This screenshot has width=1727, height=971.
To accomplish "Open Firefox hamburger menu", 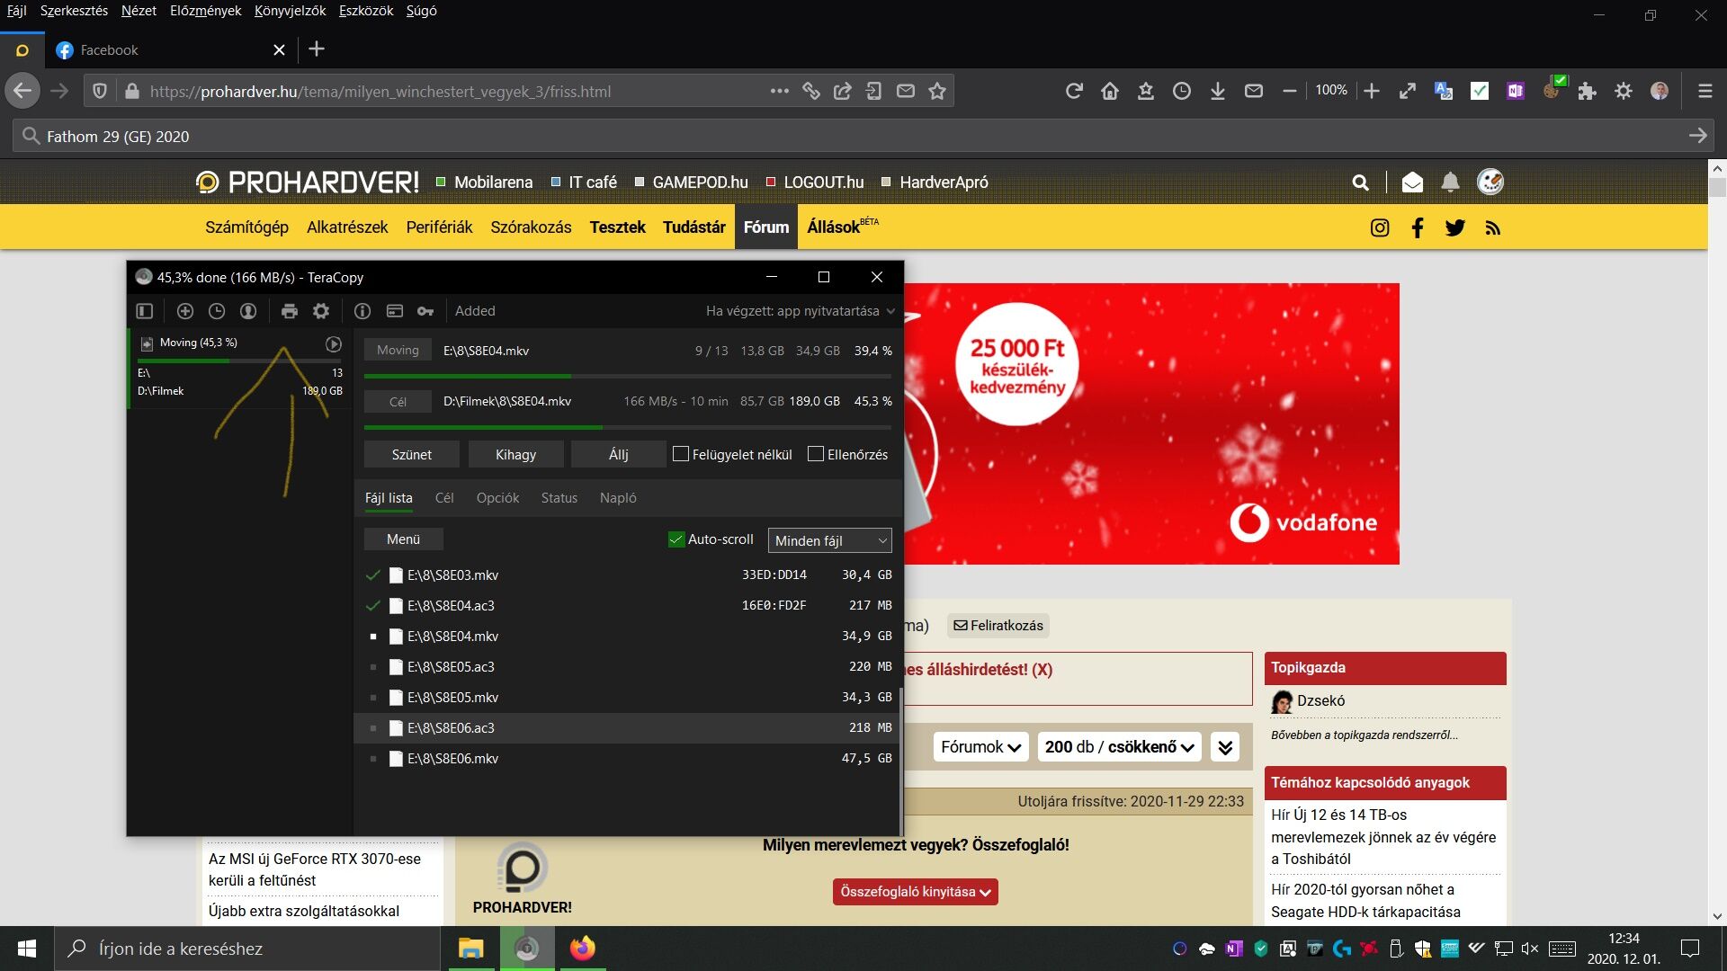I will coord(1705,91).
